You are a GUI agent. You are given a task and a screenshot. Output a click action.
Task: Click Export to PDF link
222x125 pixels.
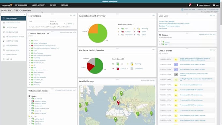pos(202,9)
